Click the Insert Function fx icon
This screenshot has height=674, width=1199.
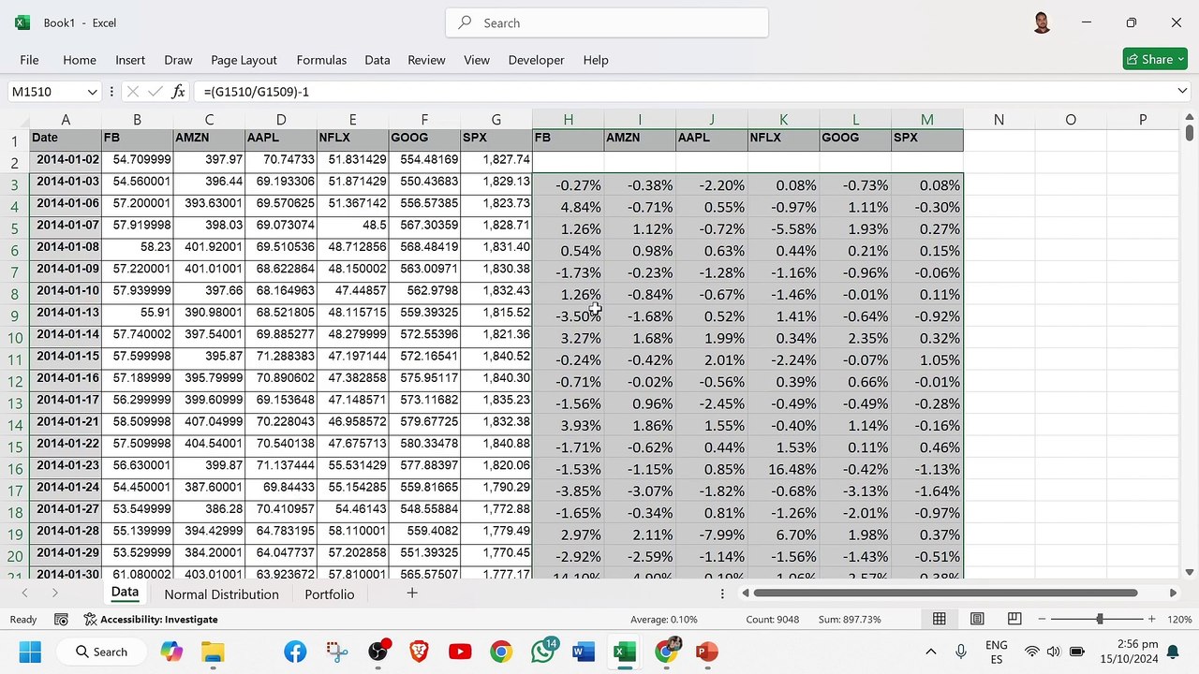pos(178,92)
